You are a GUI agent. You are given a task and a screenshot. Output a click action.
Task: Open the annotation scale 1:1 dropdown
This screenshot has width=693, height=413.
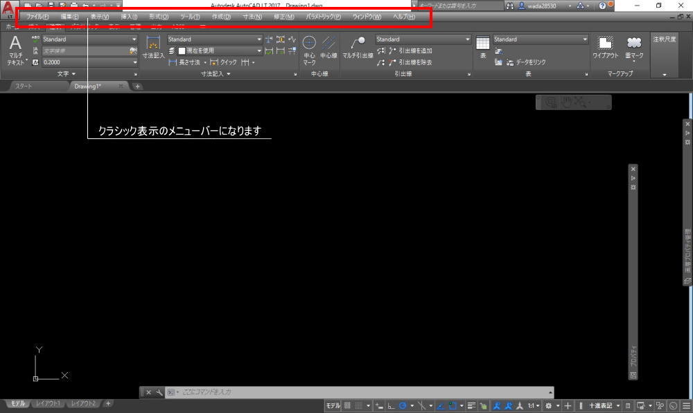(534, 406)
